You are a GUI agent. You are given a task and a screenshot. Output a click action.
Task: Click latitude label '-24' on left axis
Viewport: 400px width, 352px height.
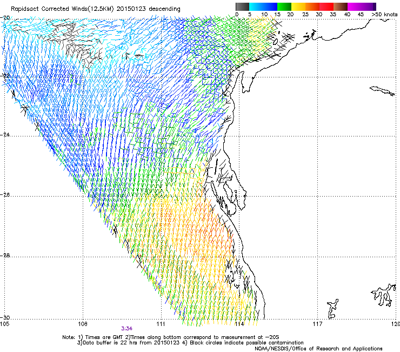(5, 135)
